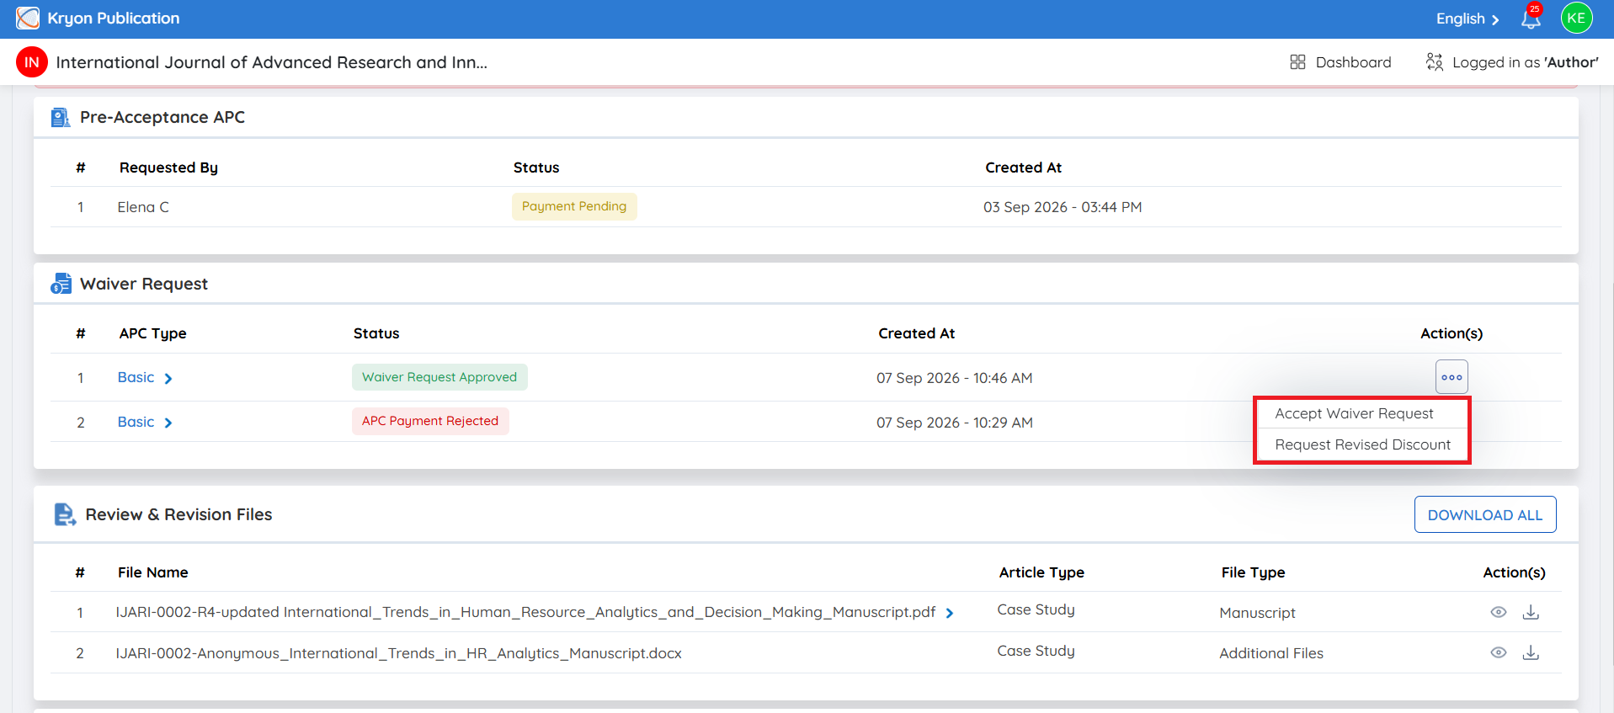
Task: Click the date 07 Sep 2026 - 10:29 AM
Action: pyautogui.click(x=955, y=423)
